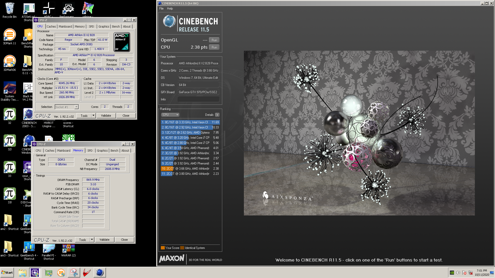Open the am3 folder shortcut
The image size is (495, 278).
(x=10, y=249)
